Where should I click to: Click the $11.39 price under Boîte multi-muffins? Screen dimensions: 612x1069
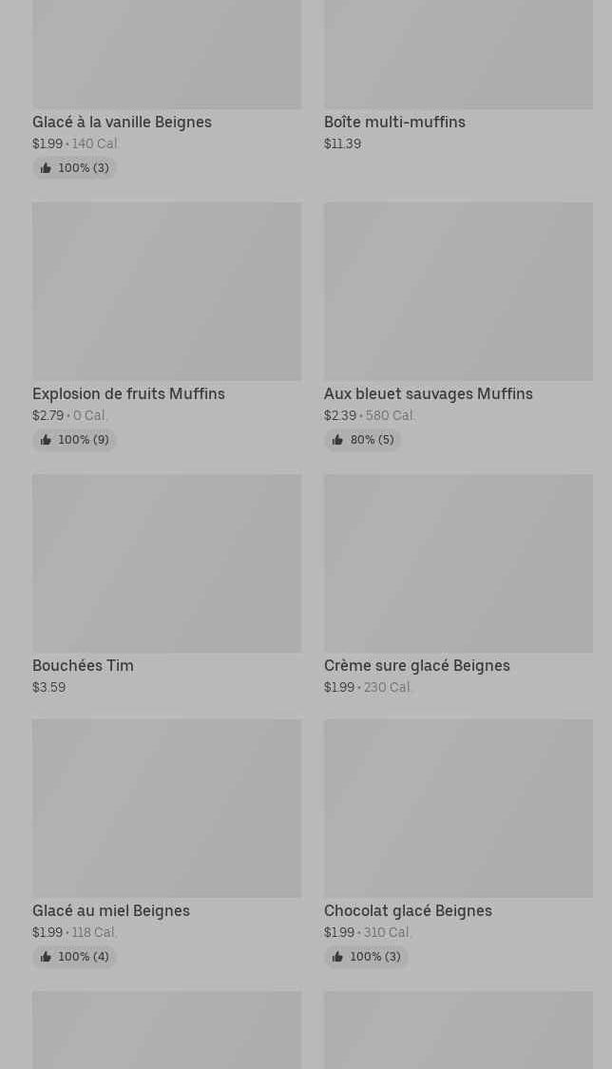342,143
